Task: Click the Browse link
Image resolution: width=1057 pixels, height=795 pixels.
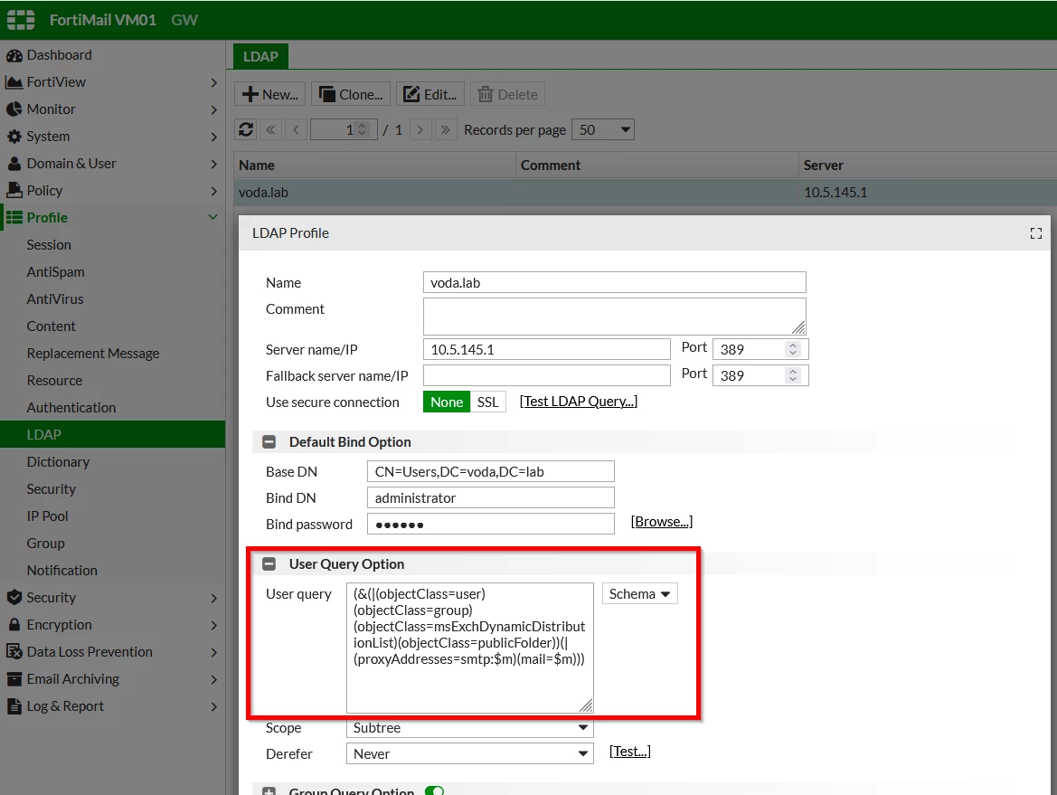Action: tap(661, 522)
